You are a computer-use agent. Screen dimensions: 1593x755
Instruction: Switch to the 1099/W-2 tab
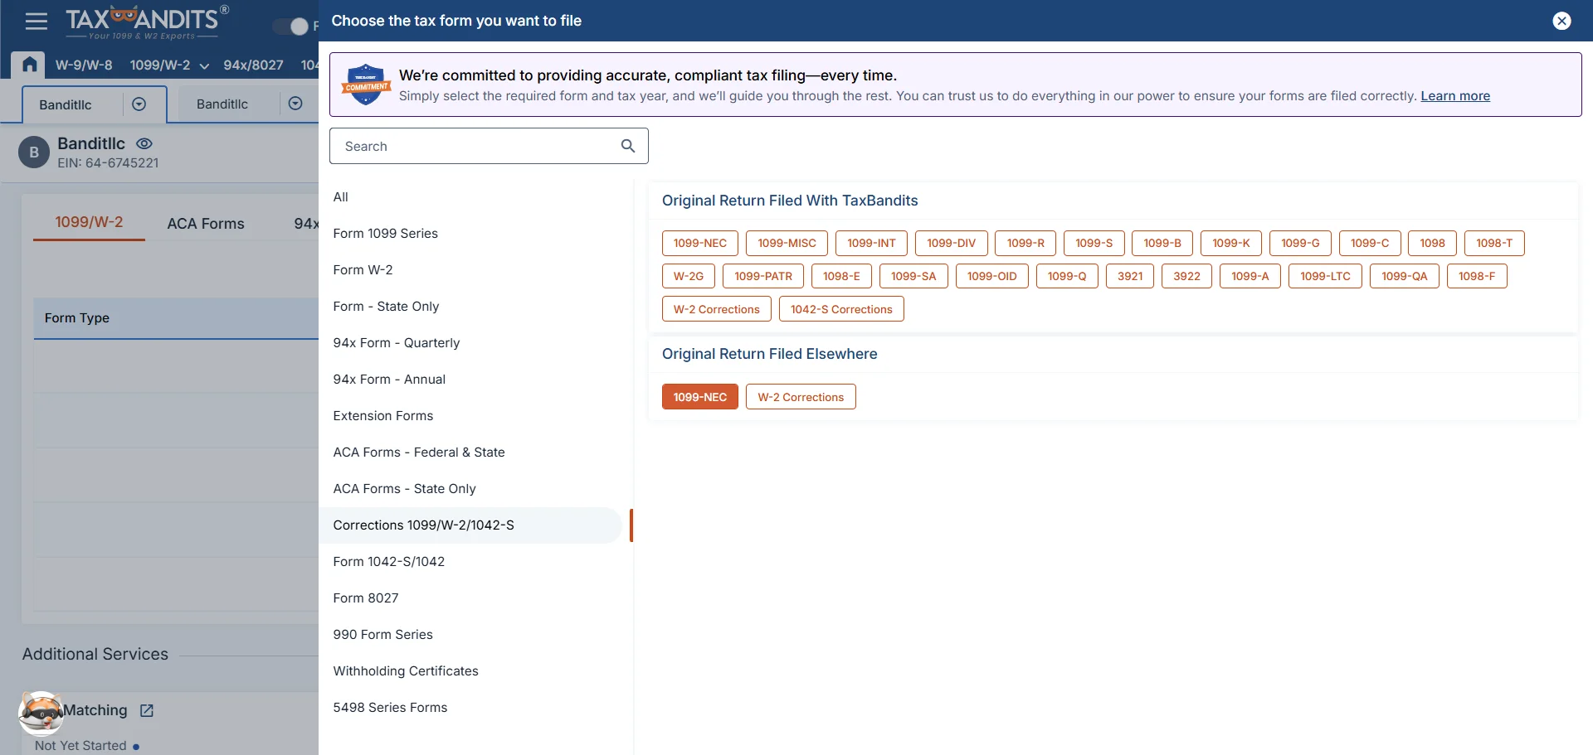[89, 222]
